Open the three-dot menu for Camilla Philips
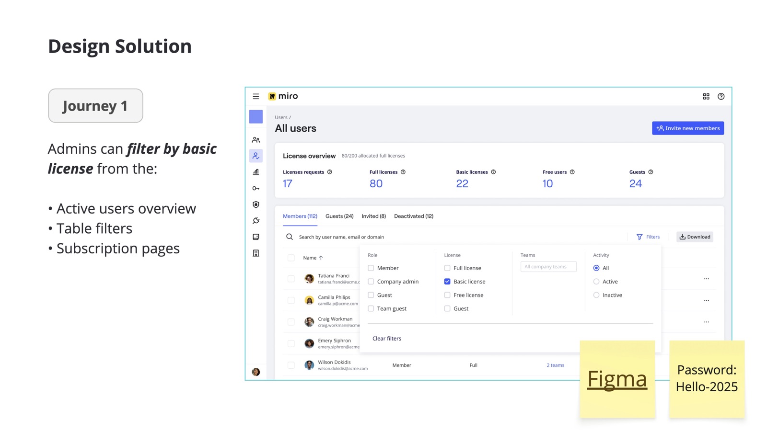The image size is (767, 431). pos(707,300)
